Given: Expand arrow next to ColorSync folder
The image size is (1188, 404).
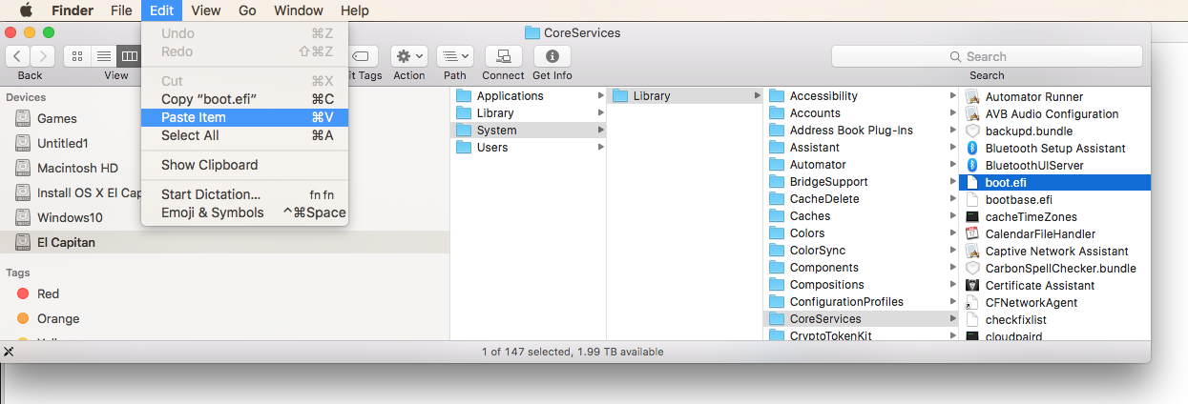Looking at the screenshot, I should 952,250.
